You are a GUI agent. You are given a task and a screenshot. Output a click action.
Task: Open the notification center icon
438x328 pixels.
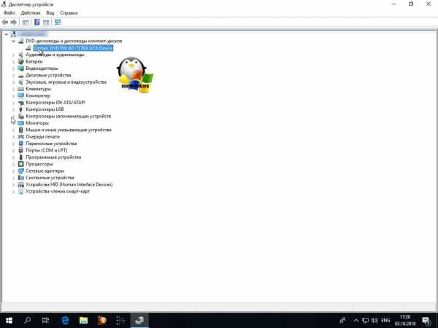426,320
